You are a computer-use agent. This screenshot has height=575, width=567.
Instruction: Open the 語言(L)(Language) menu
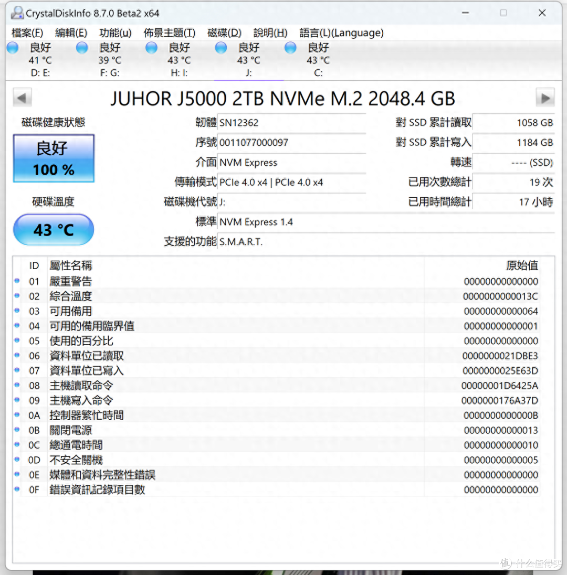pyautogui.click(x=341, y=33)
